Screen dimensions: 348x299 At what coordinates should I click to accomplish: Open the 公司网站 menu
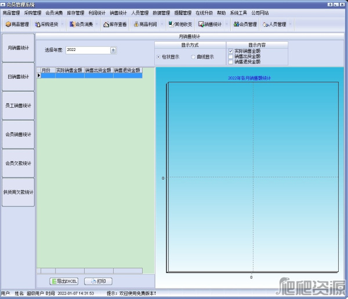[260, 13]
